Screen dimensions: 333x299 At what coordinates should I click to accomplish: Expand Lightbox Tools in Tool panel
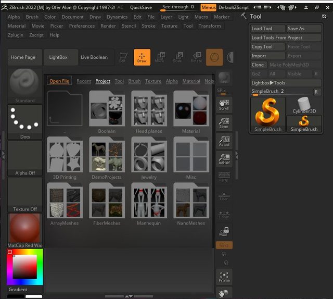coord(284,83)
